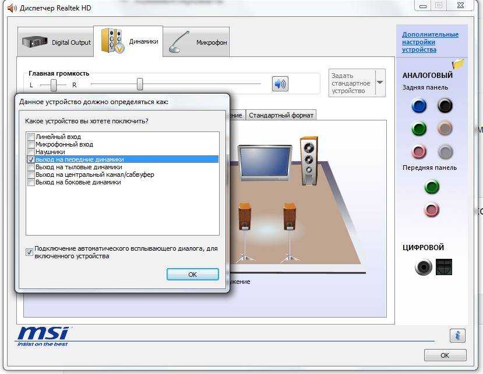Click the rear right speaker on stand
The width and height of the screenshot is (483, 374).
(290, 232)
